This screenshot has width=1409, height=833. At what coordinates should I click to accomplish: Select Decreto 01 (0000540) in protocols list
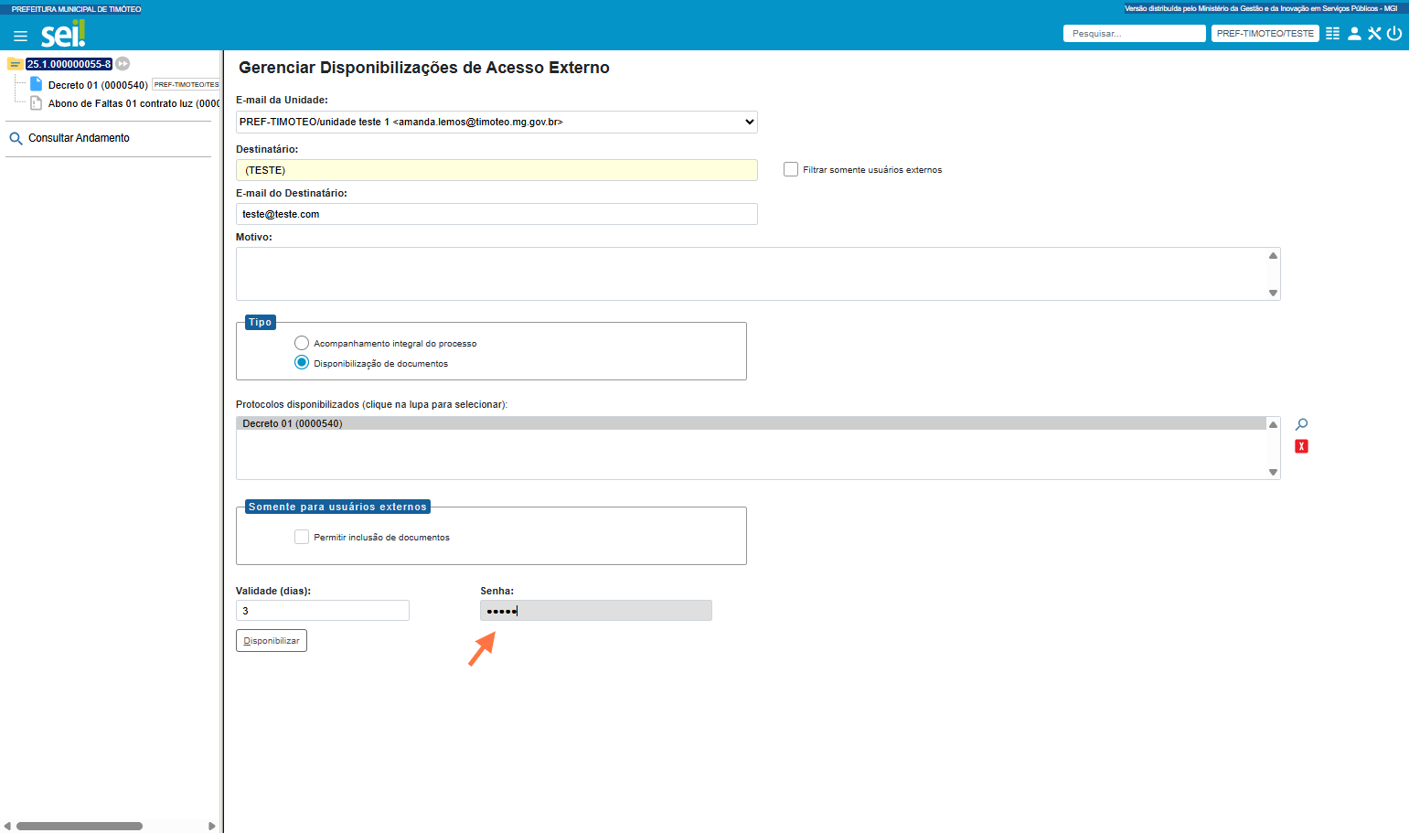[x=751, y=423]
